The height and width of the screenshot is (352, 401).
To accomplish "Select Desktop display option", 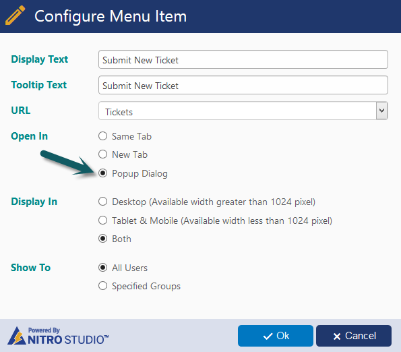I will (103, 202).
